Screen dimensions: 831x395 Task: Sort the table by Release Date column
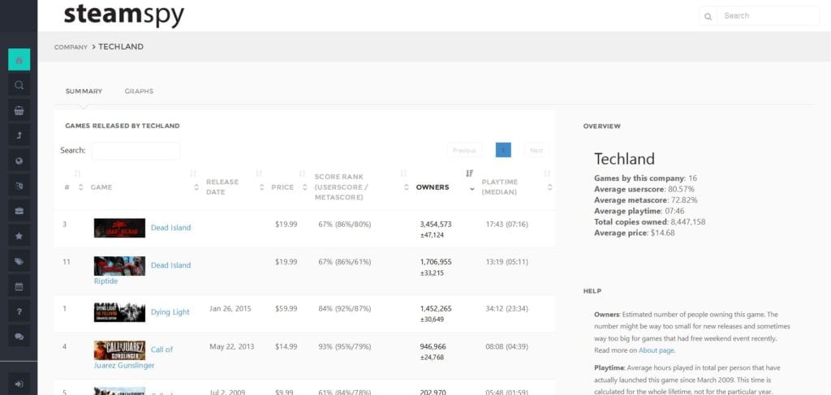click(x=222, y=187)
